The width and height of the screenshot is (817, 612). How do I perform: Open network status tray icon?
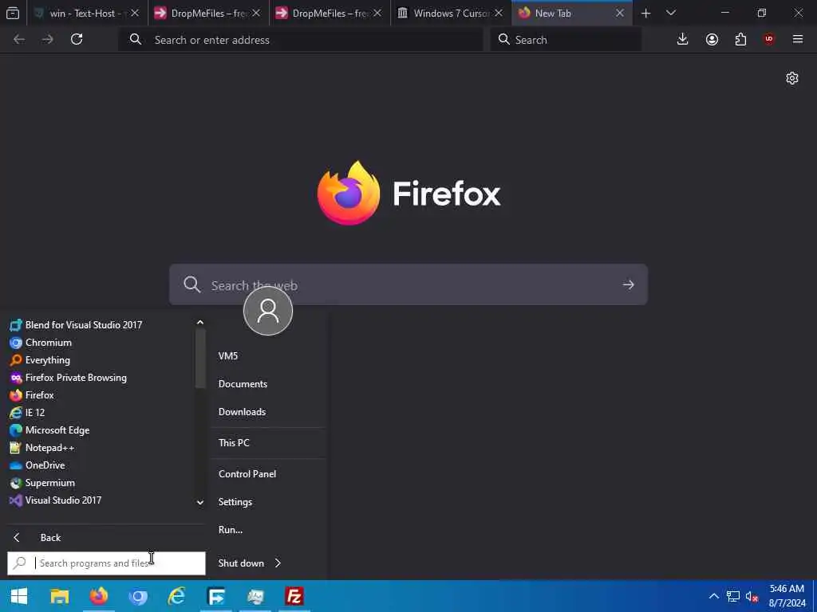(733, 596)
